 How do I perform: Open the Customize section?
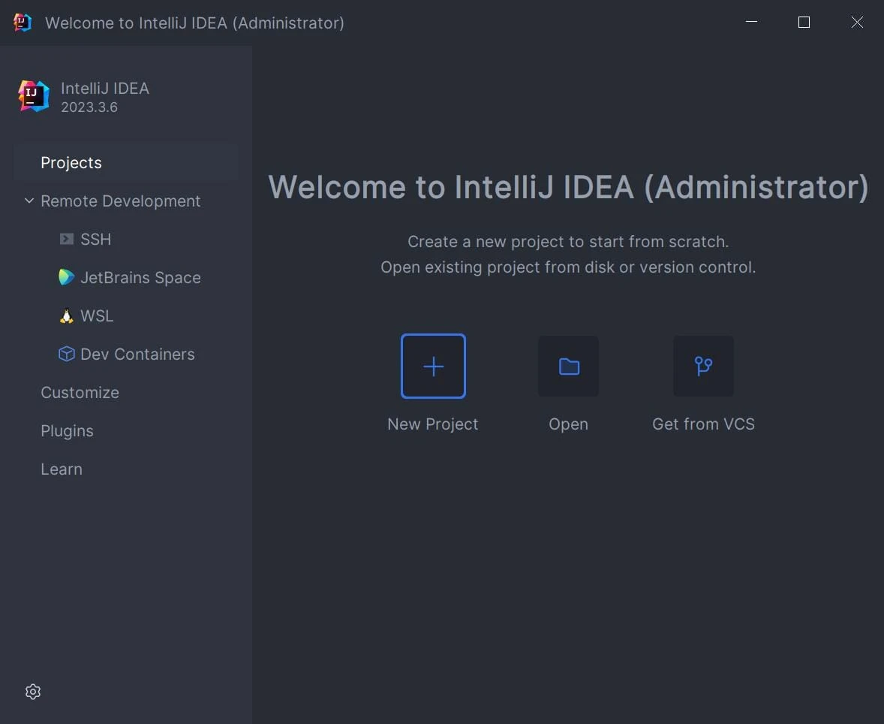(x=80, y=392)
